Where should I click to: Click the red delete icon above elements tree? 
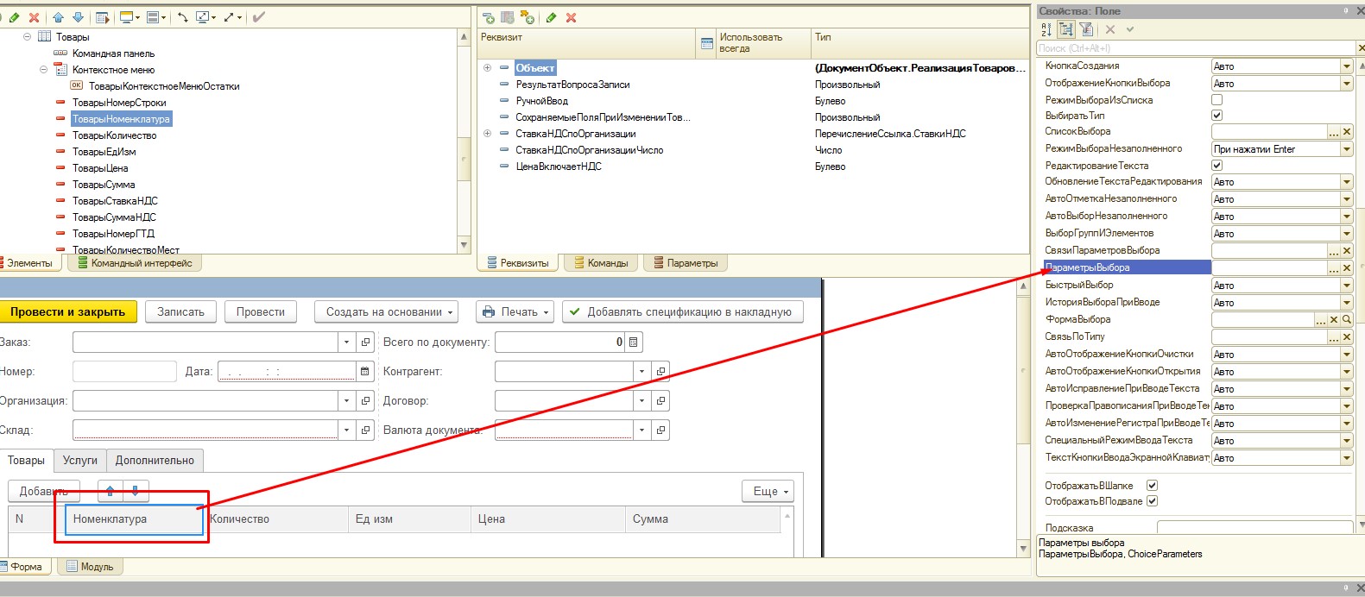pyautogui.click(x=34, y=17)
